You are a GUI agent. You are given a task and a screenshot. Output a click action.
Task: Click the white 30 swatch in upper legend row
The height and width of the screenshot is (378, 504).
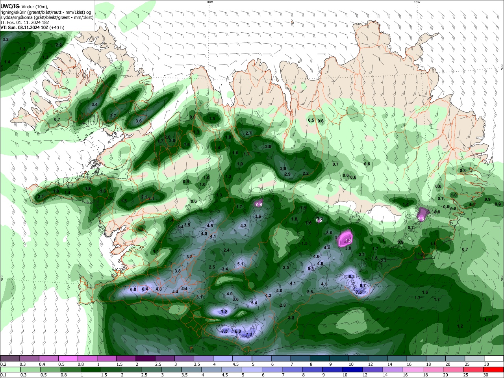pyautogui.click(x=494, y=359)
